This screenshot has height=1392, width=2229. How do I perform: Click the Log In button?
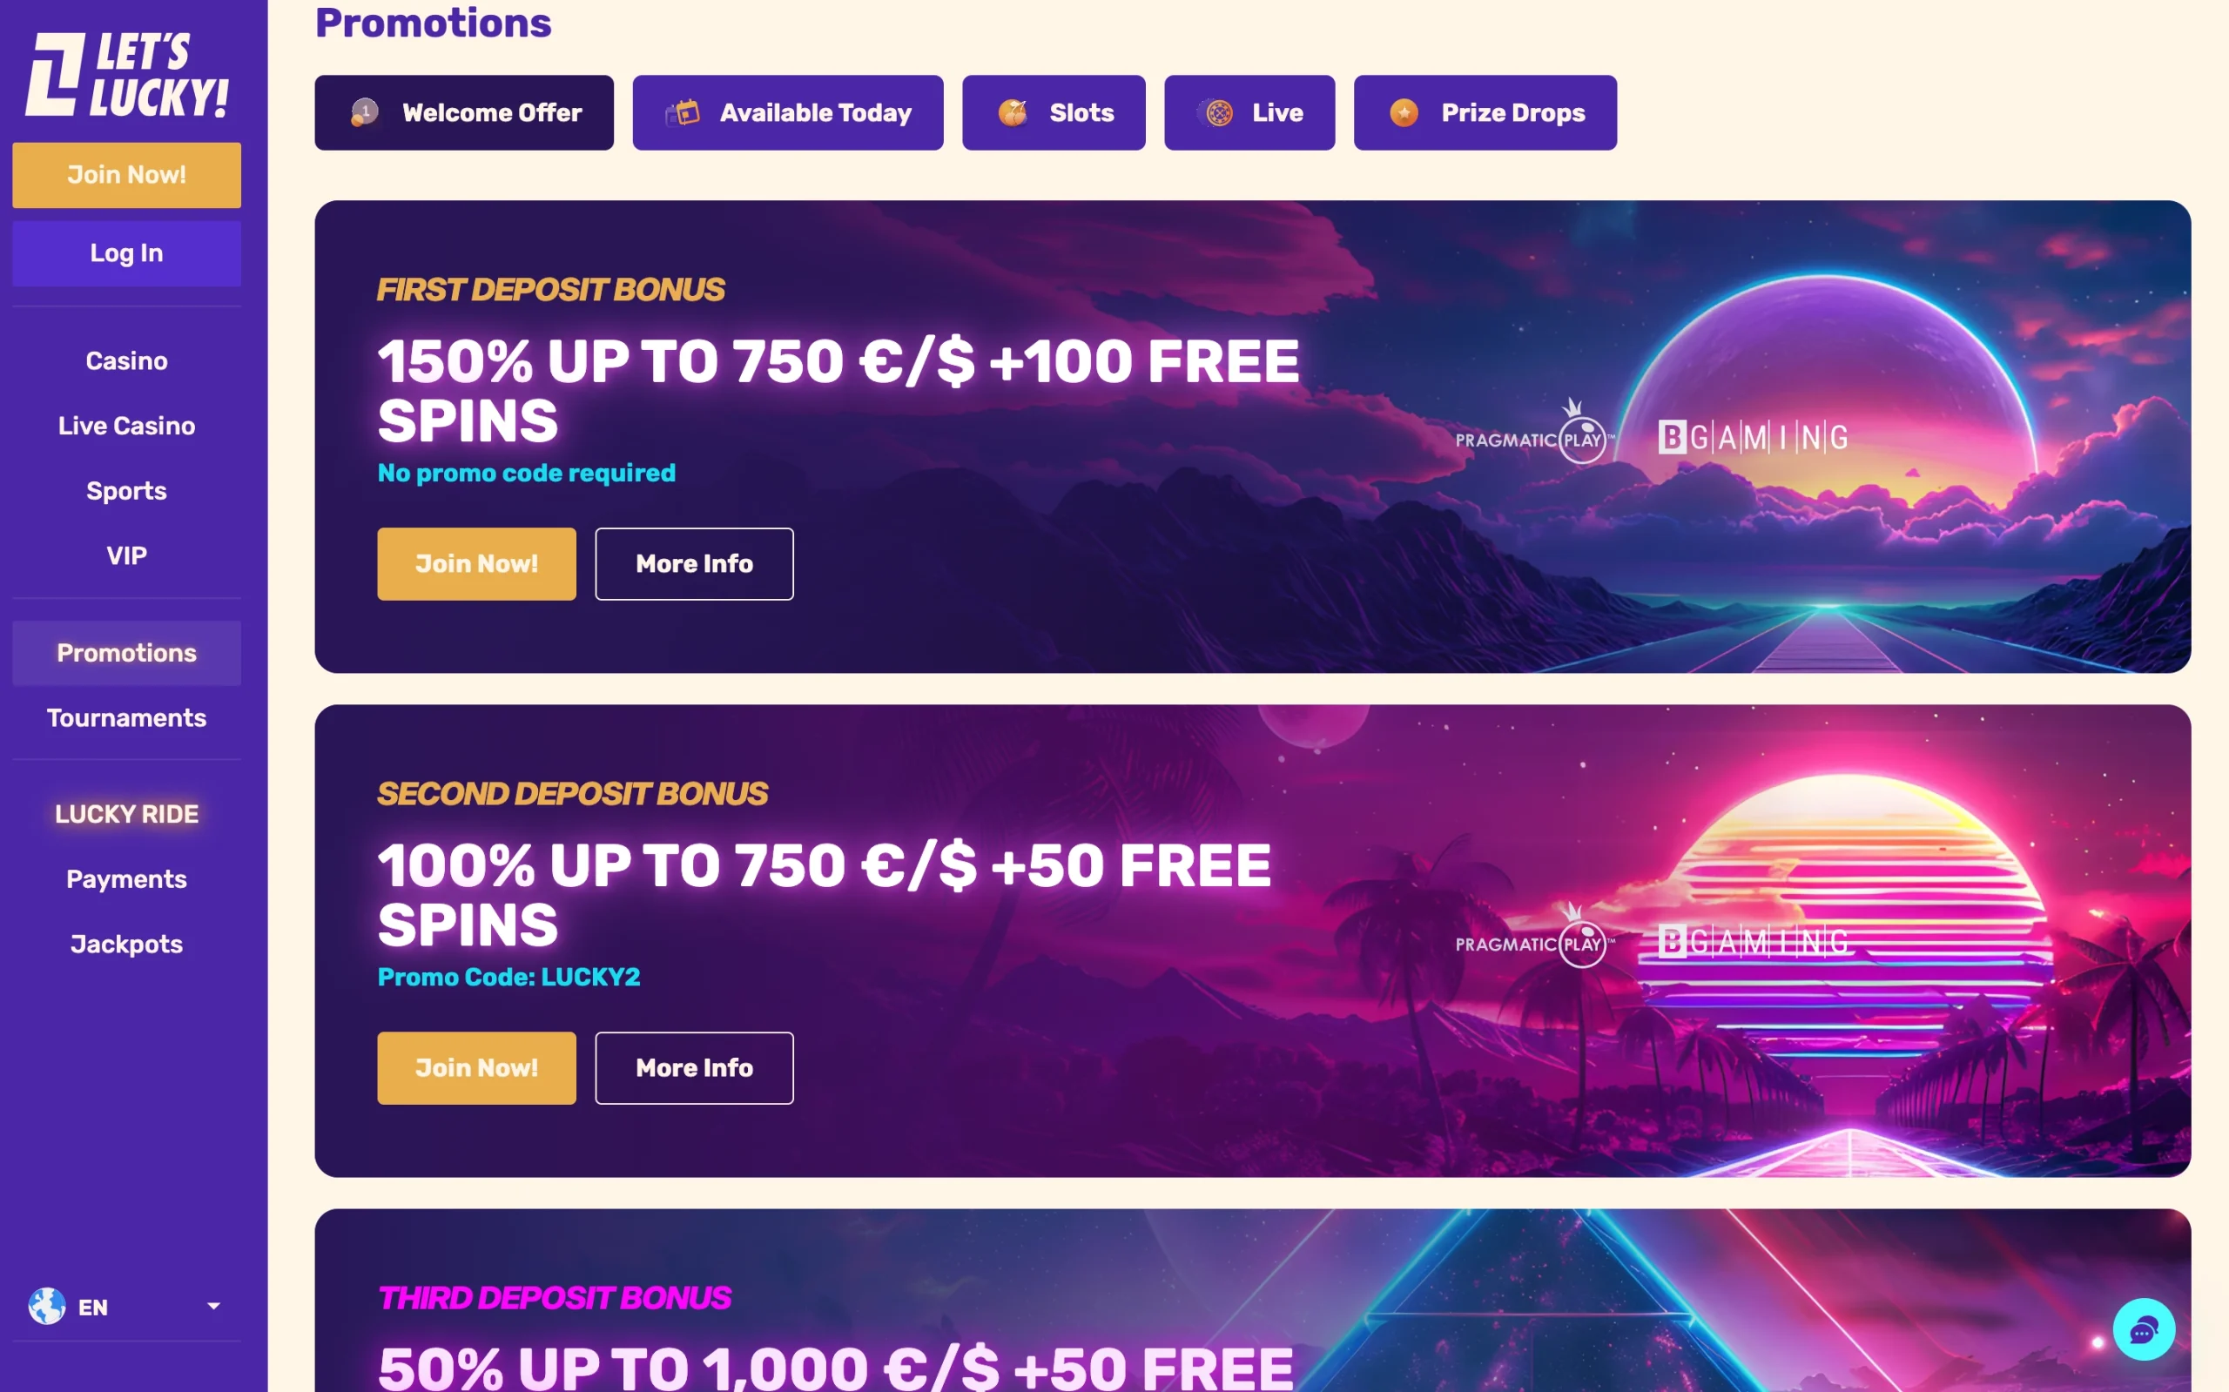[x=126, y=253]
